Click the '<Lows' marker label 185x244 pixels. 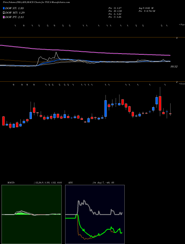tap(182, 84)
